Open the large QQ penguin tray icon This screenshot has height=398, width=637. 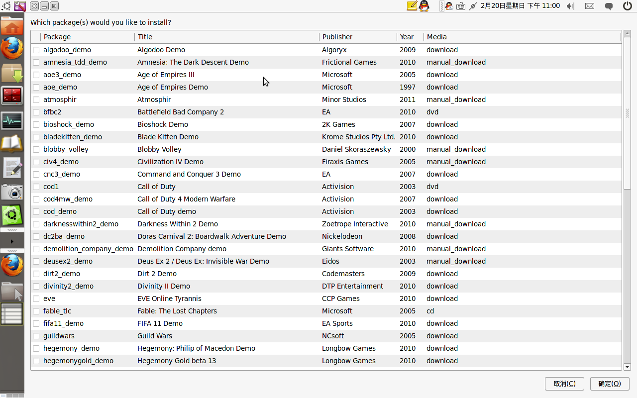point(424,6)
